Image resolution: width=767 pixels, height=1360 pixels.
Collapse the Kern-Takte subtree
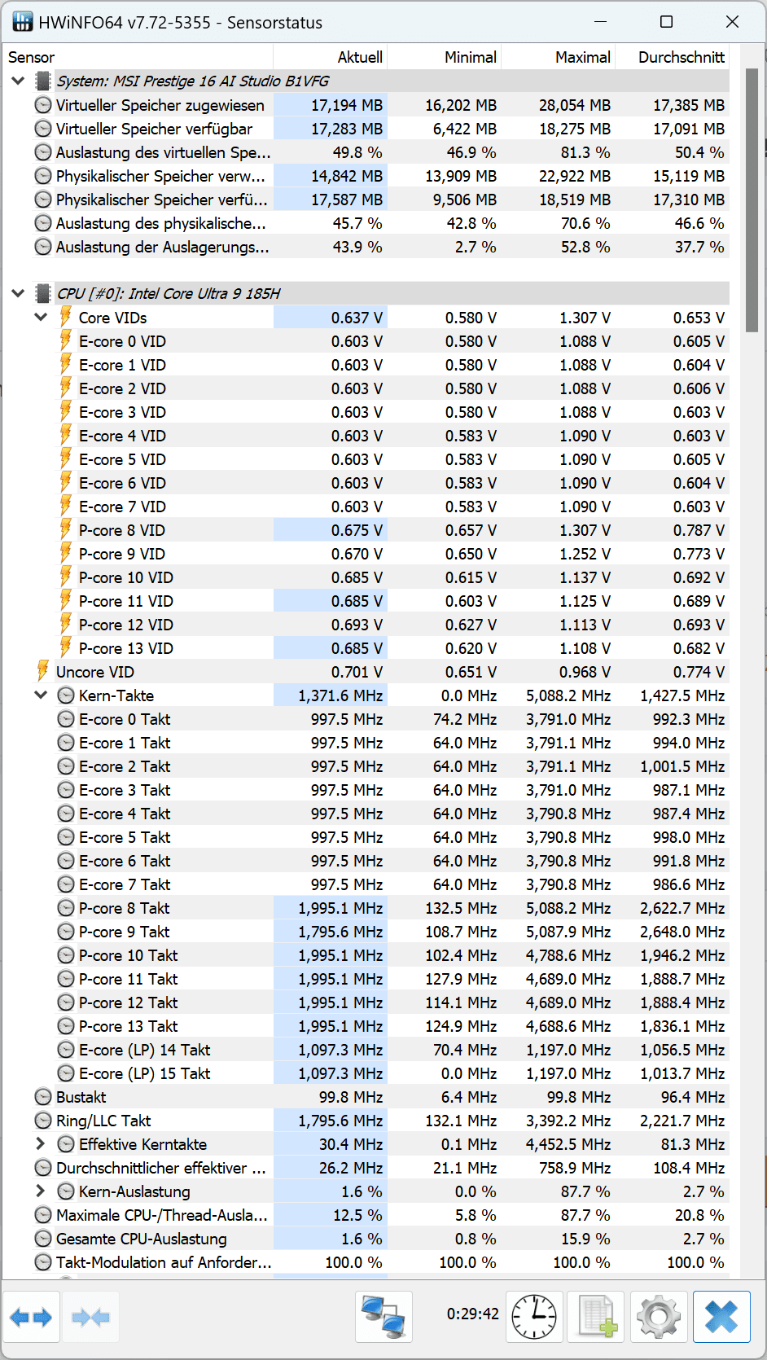tap(41, 695)
